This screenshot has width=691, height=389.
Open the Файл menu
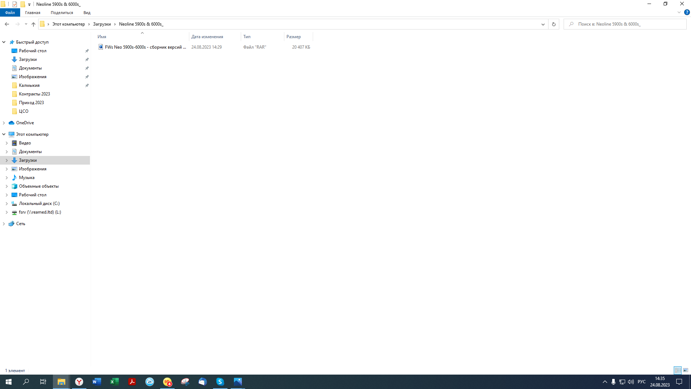10,13
